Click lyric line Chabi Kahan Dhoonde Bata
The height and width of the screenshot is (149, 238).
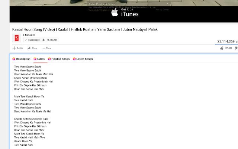[x=30, y=78]
